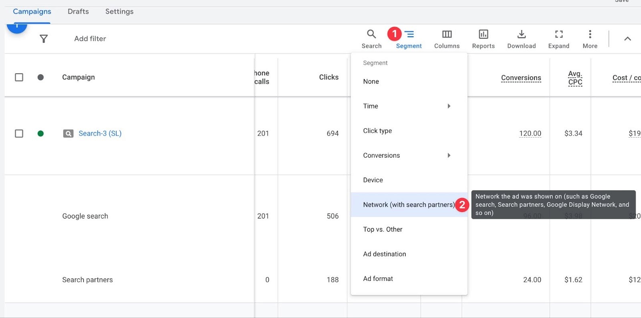The width and height of the screenshot is (641, 318).
Task: Click the 120.00 conversions value
Action: pyautogui.click(x=530, y=134)
